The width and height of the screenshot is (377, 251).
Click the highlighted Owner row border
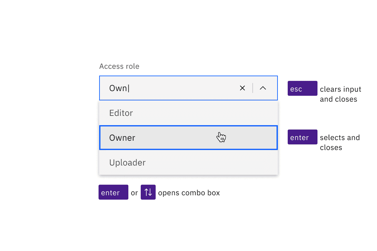(188, 125)
